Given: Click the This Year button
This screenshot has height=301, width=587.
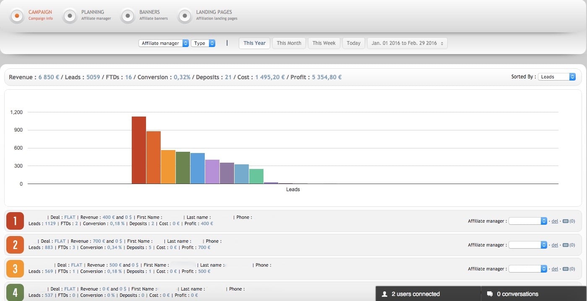Looking at the screenshot, I should (254, 43).
